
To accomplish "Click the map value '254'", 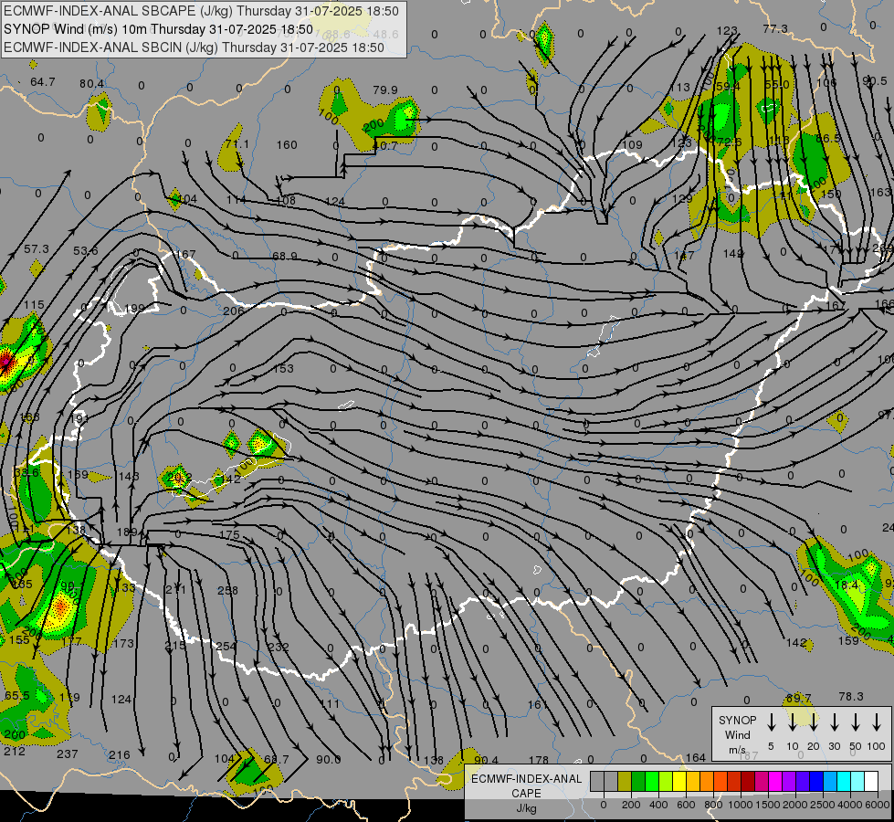I will click(226, 647).
